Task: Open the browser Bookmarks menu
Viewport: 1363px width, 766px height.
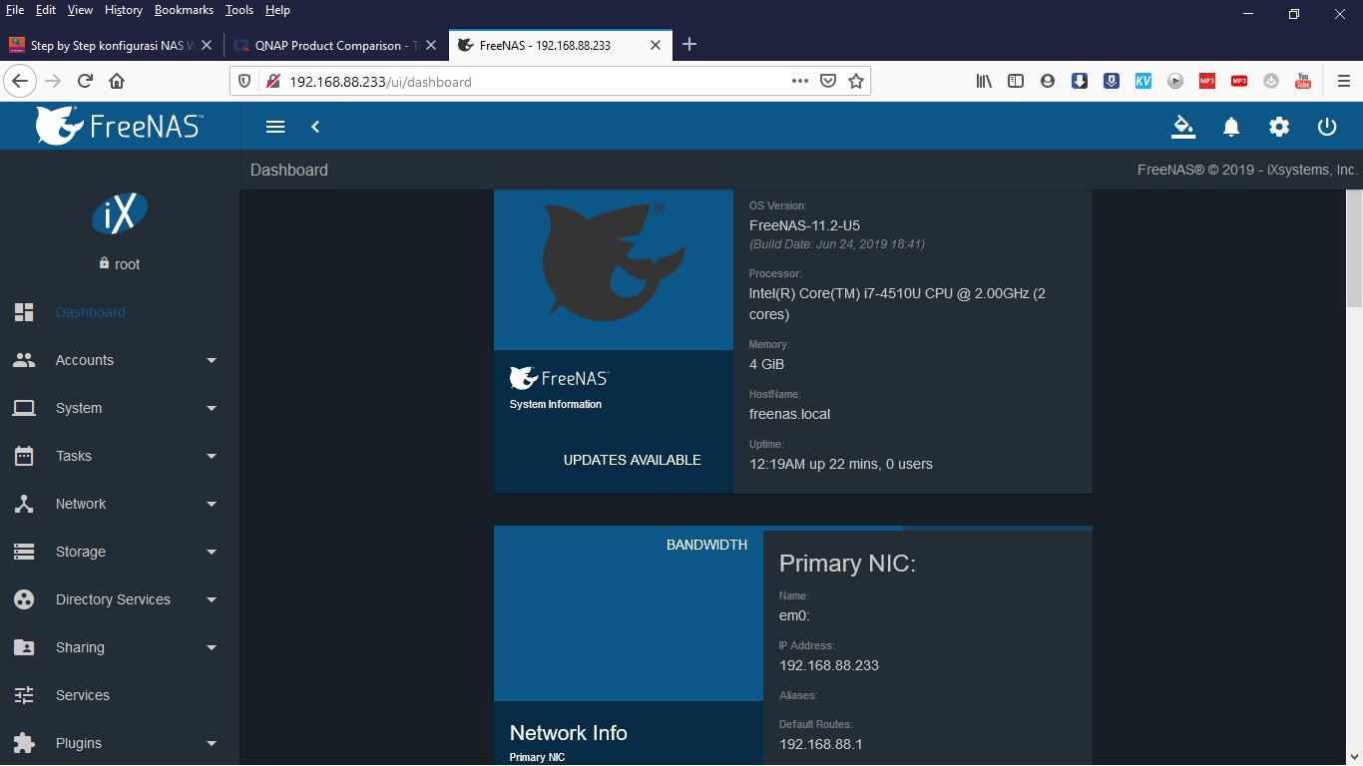Action: click(184, 10)
